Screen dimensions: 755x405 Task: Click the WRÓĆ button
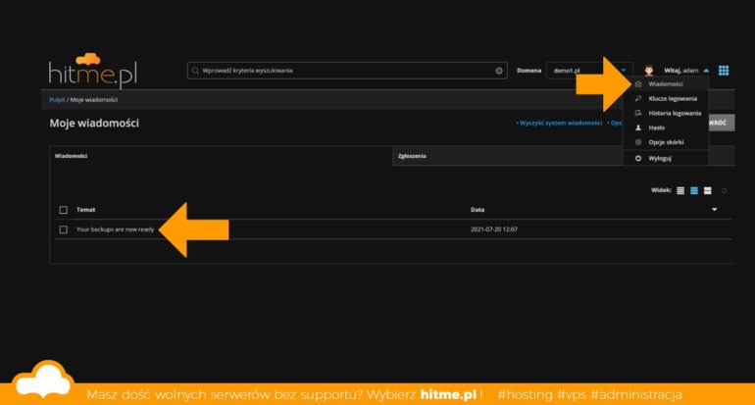pos(721,123)
